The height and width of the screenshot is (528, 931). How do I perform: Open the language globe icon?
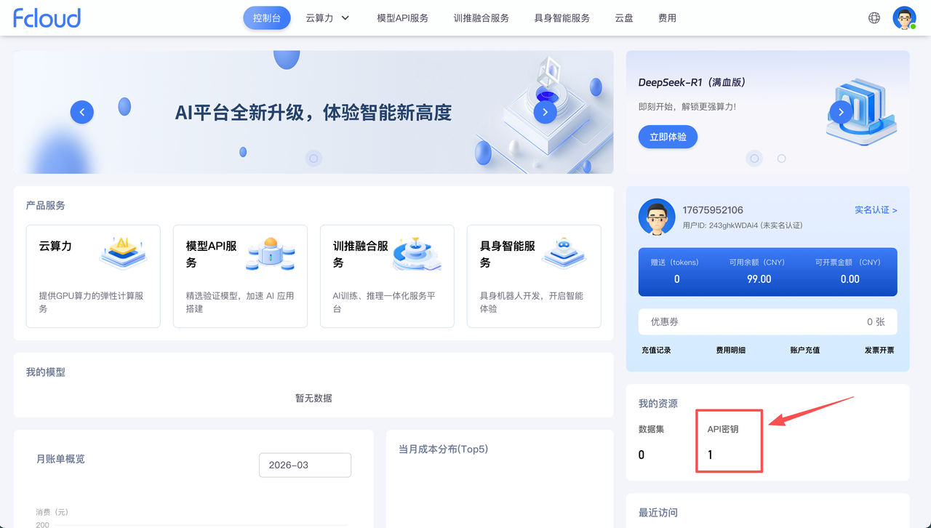coord(874,18)
